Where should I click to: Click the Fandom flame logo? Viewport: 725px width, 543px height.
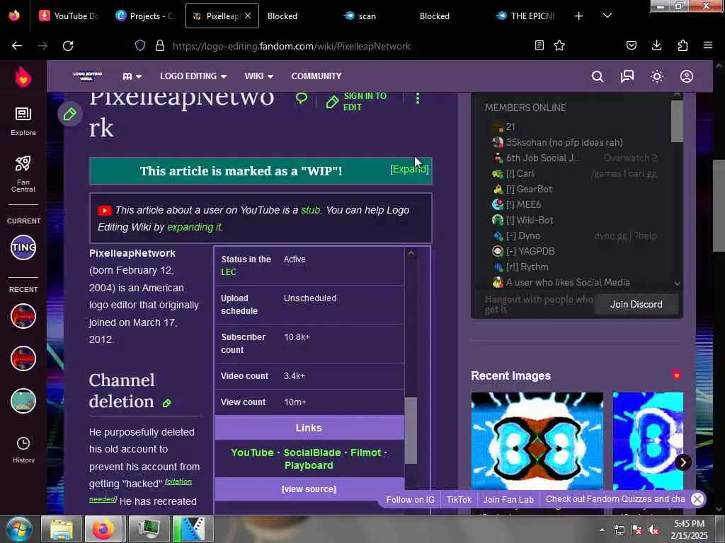coord(23,76)
